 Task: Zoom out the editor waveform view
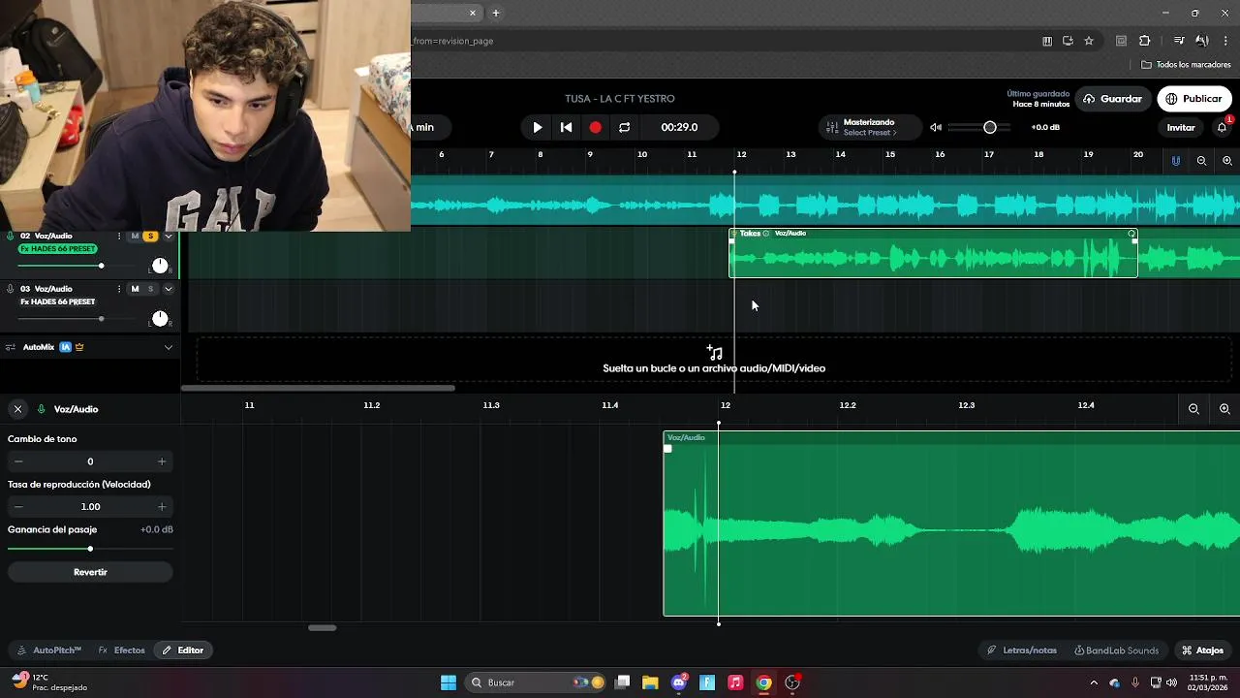(1193, 409)
